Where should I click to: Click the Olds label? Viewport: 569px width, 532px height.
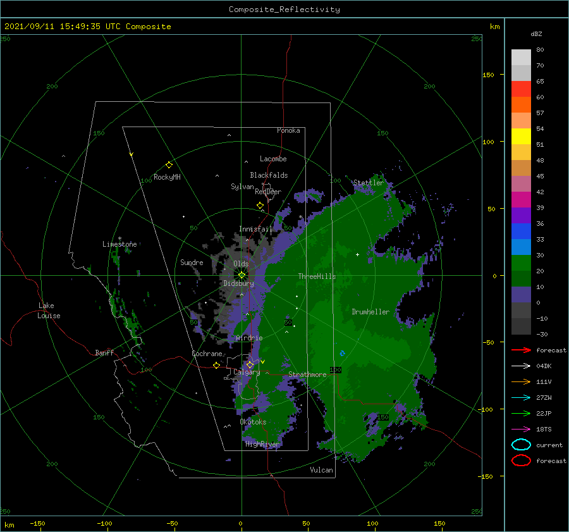pos(241,264)
